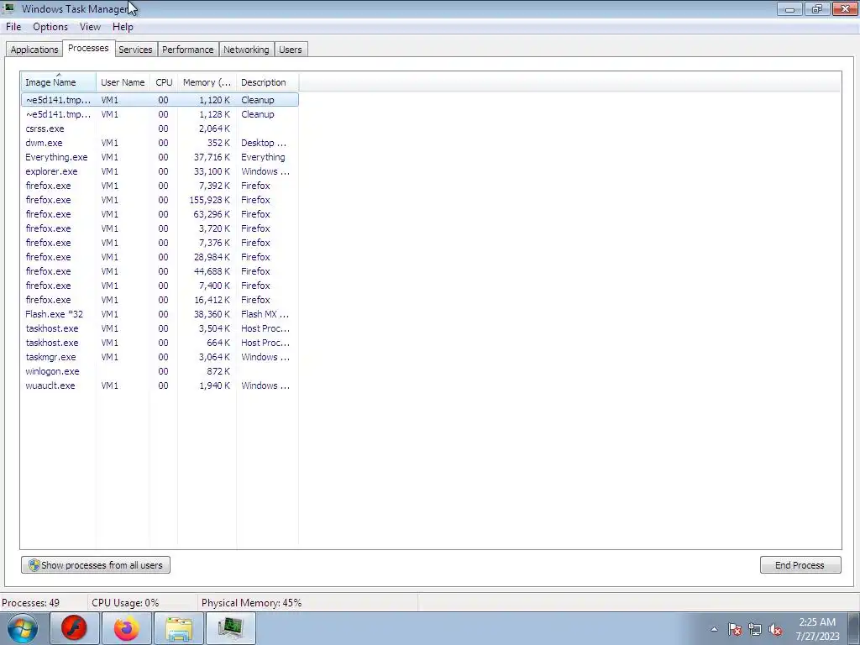Switch to the Applications tab
Screen dimensions: 860x645
[34, 50]
